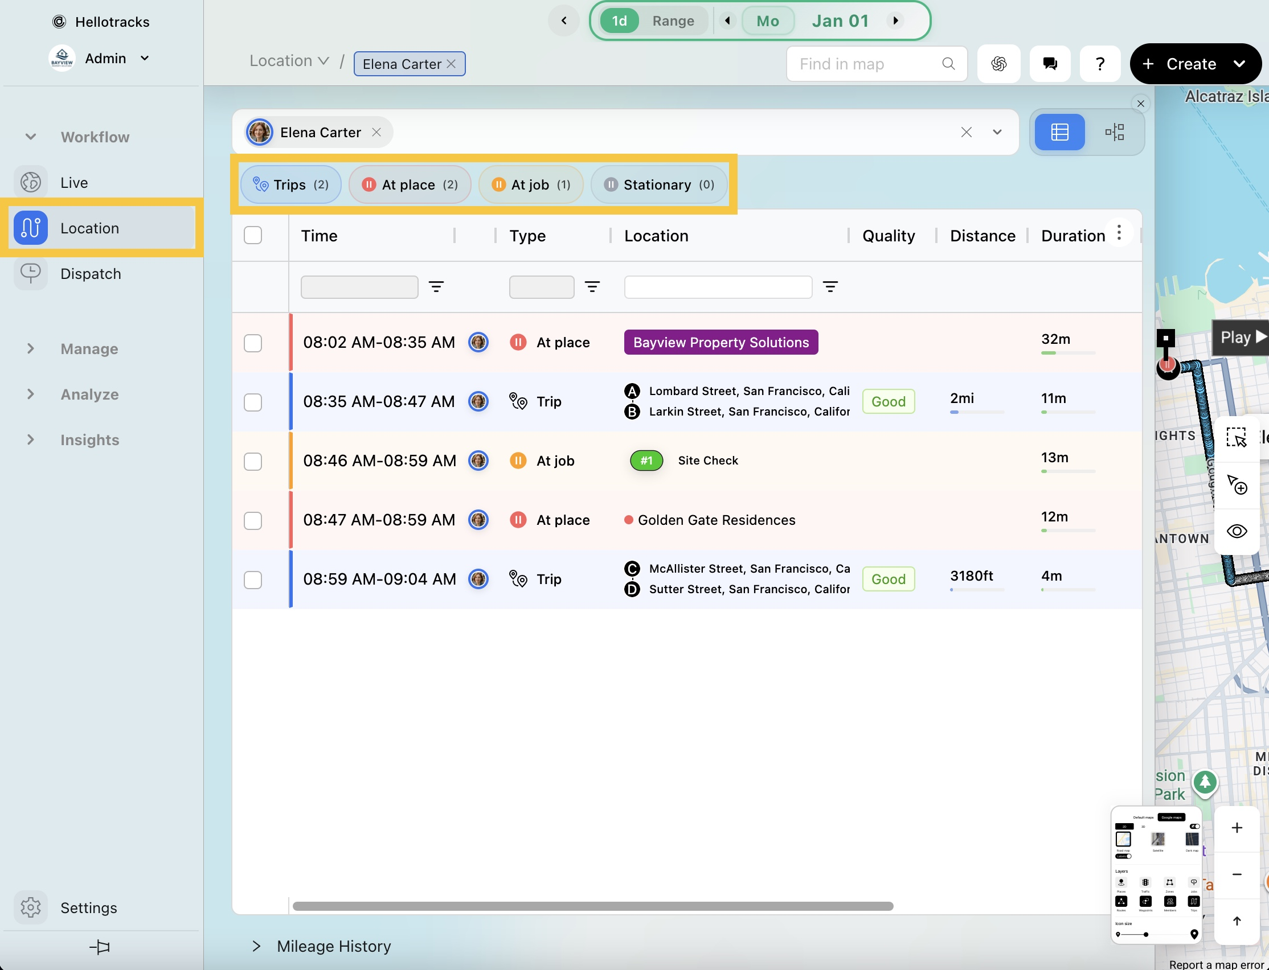This screenshot has width=1269, height=970.
Task: Filter by the At place tab
Action: click(410, 185)
